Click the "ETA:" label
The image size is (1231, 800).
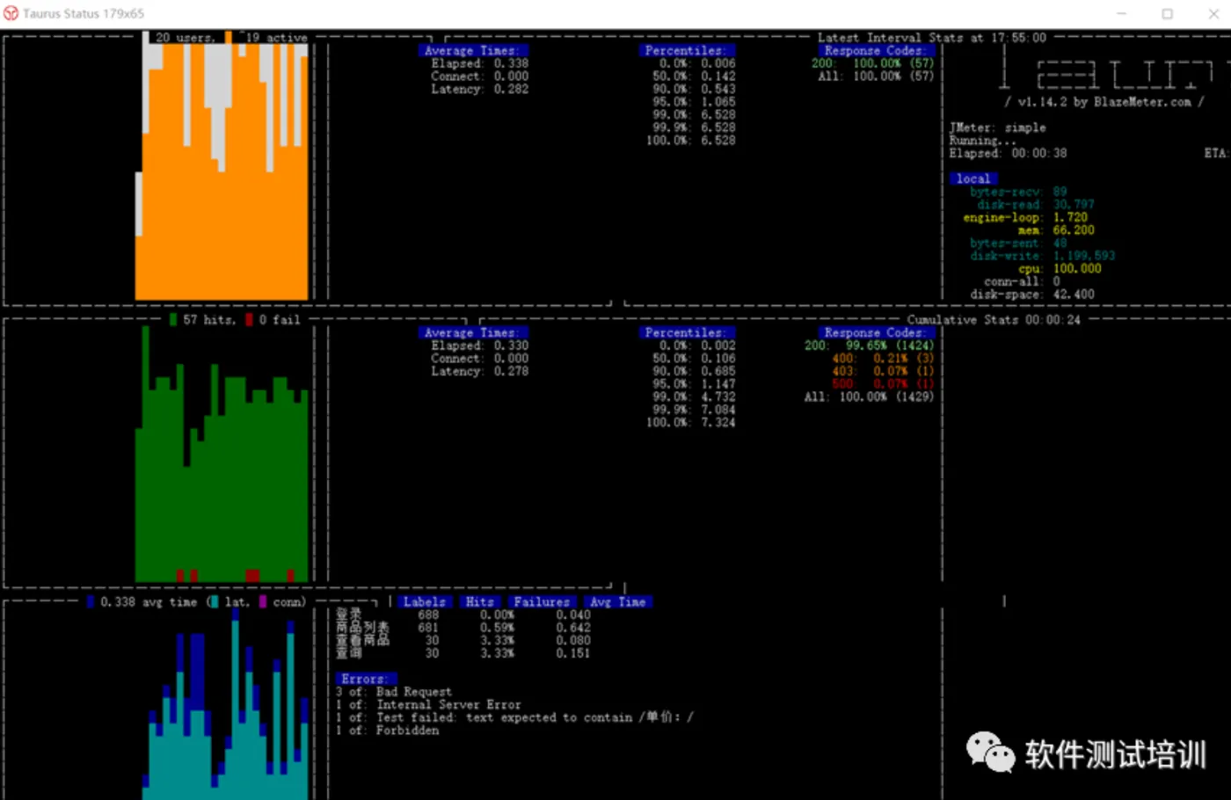[1215, 153]
